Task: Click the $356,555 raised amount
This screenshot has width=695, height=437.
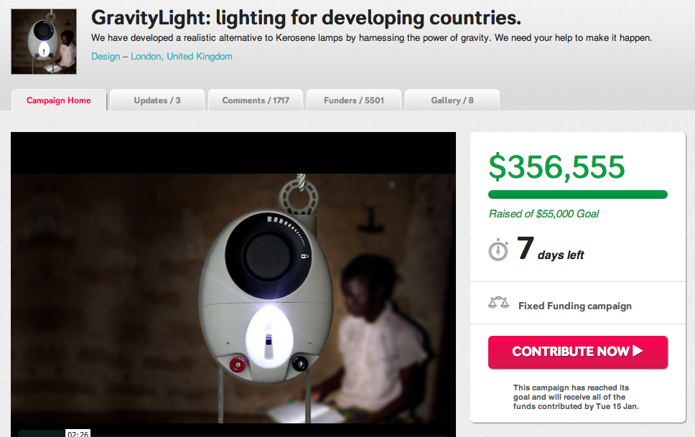Action: pos(556,167)
